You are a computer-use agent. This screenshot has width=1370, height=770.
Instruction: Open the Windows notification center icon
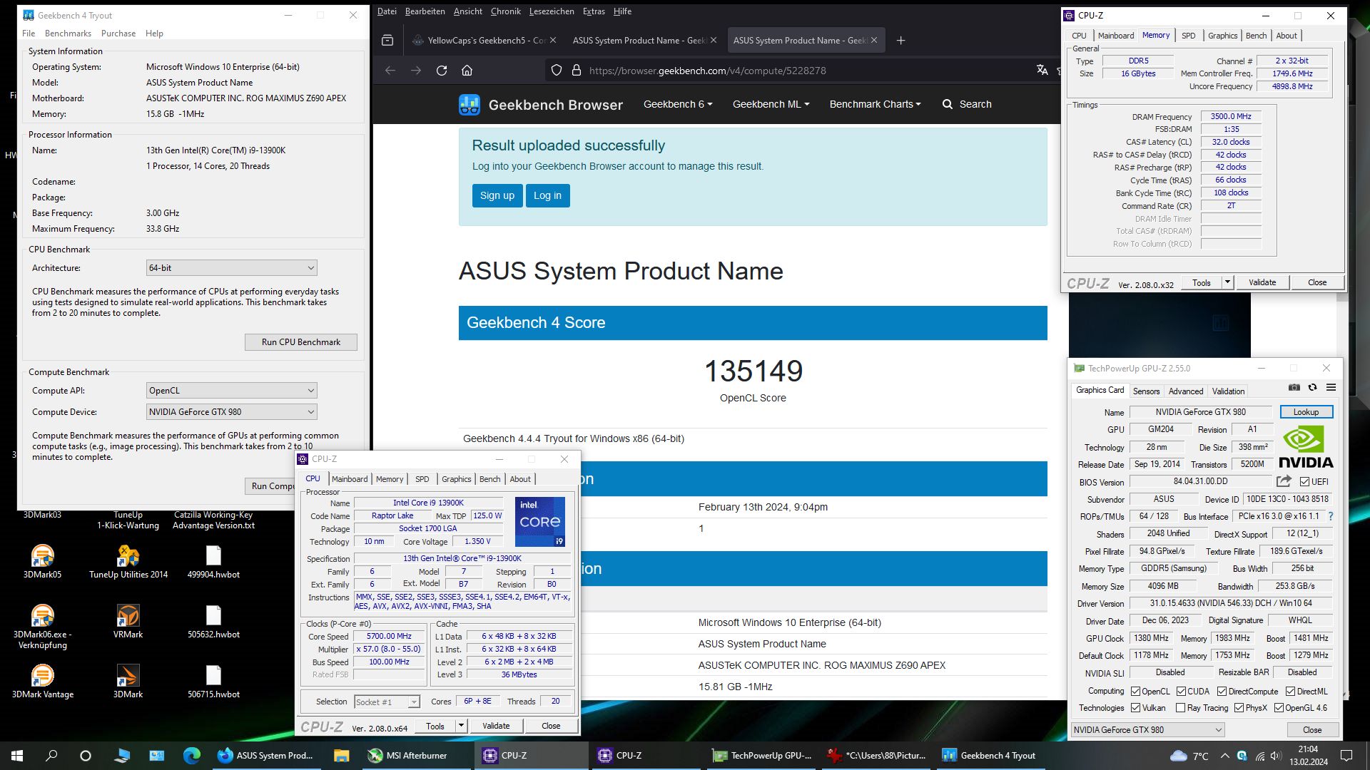click(1347, 756)
